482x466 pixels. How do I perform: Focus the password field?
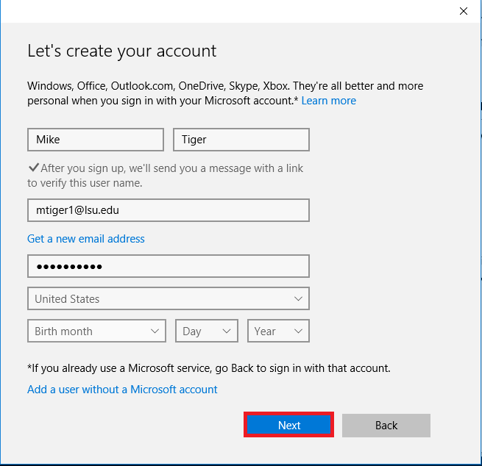[169, 266]
